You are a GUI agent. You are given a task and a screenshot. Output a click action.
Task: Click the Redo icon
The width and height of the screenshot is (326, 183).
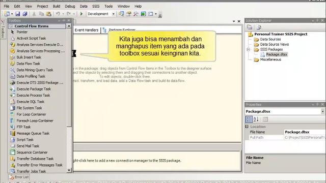tap(69, 14)
